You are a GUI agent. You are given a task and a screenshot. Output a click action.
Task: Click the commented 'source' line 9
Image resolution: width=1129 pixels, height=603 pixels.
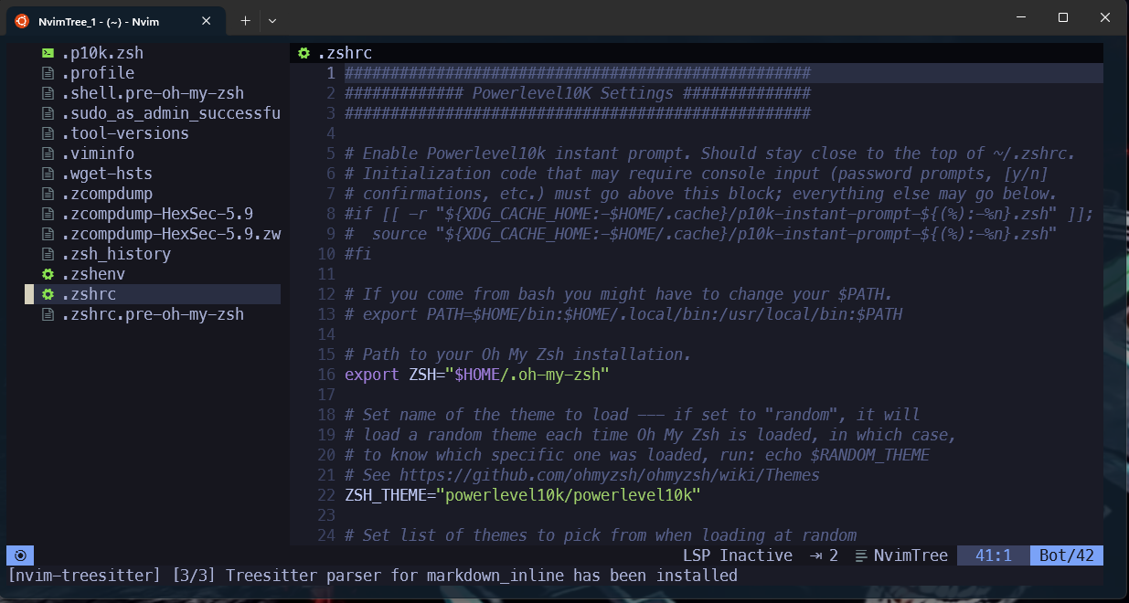tap(701, 234)
